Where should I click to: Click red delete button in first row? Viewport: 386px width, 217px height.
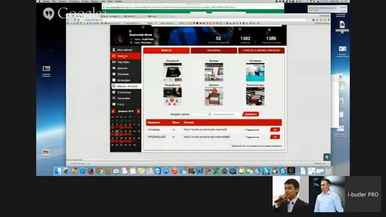(x=275, y=130)
